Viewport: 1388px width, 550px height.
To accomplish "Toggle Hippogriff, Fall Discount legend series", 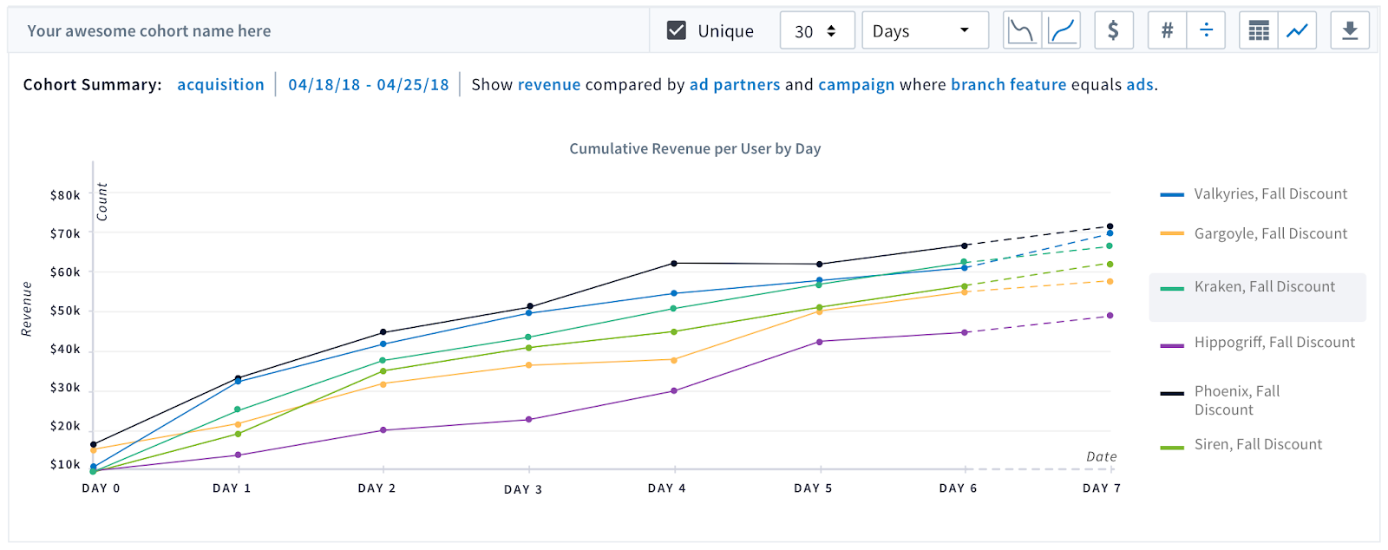I will [x=1257, y=343].
